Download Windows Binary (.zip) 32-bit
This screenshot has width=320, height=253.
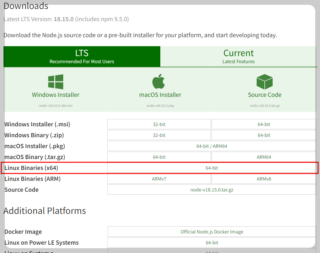pos(159,135)
